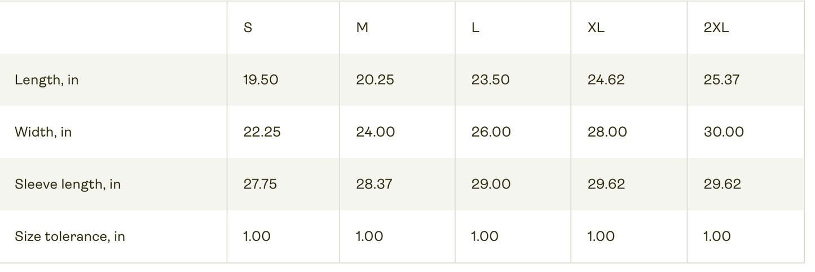This screenshot has height=272, width=815.
Task: Click the 29.00 sleeve length for L
Action: [491, 185]
